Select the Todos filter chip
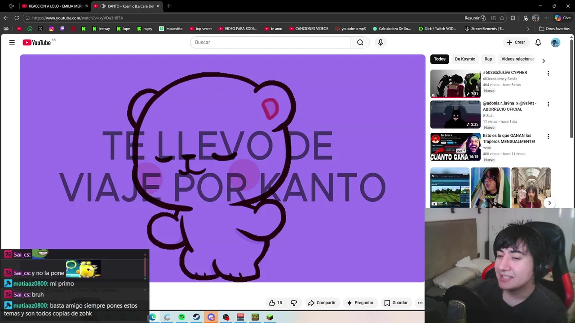The width and height of the screenshot is (575, 323). tap(440, 59)
